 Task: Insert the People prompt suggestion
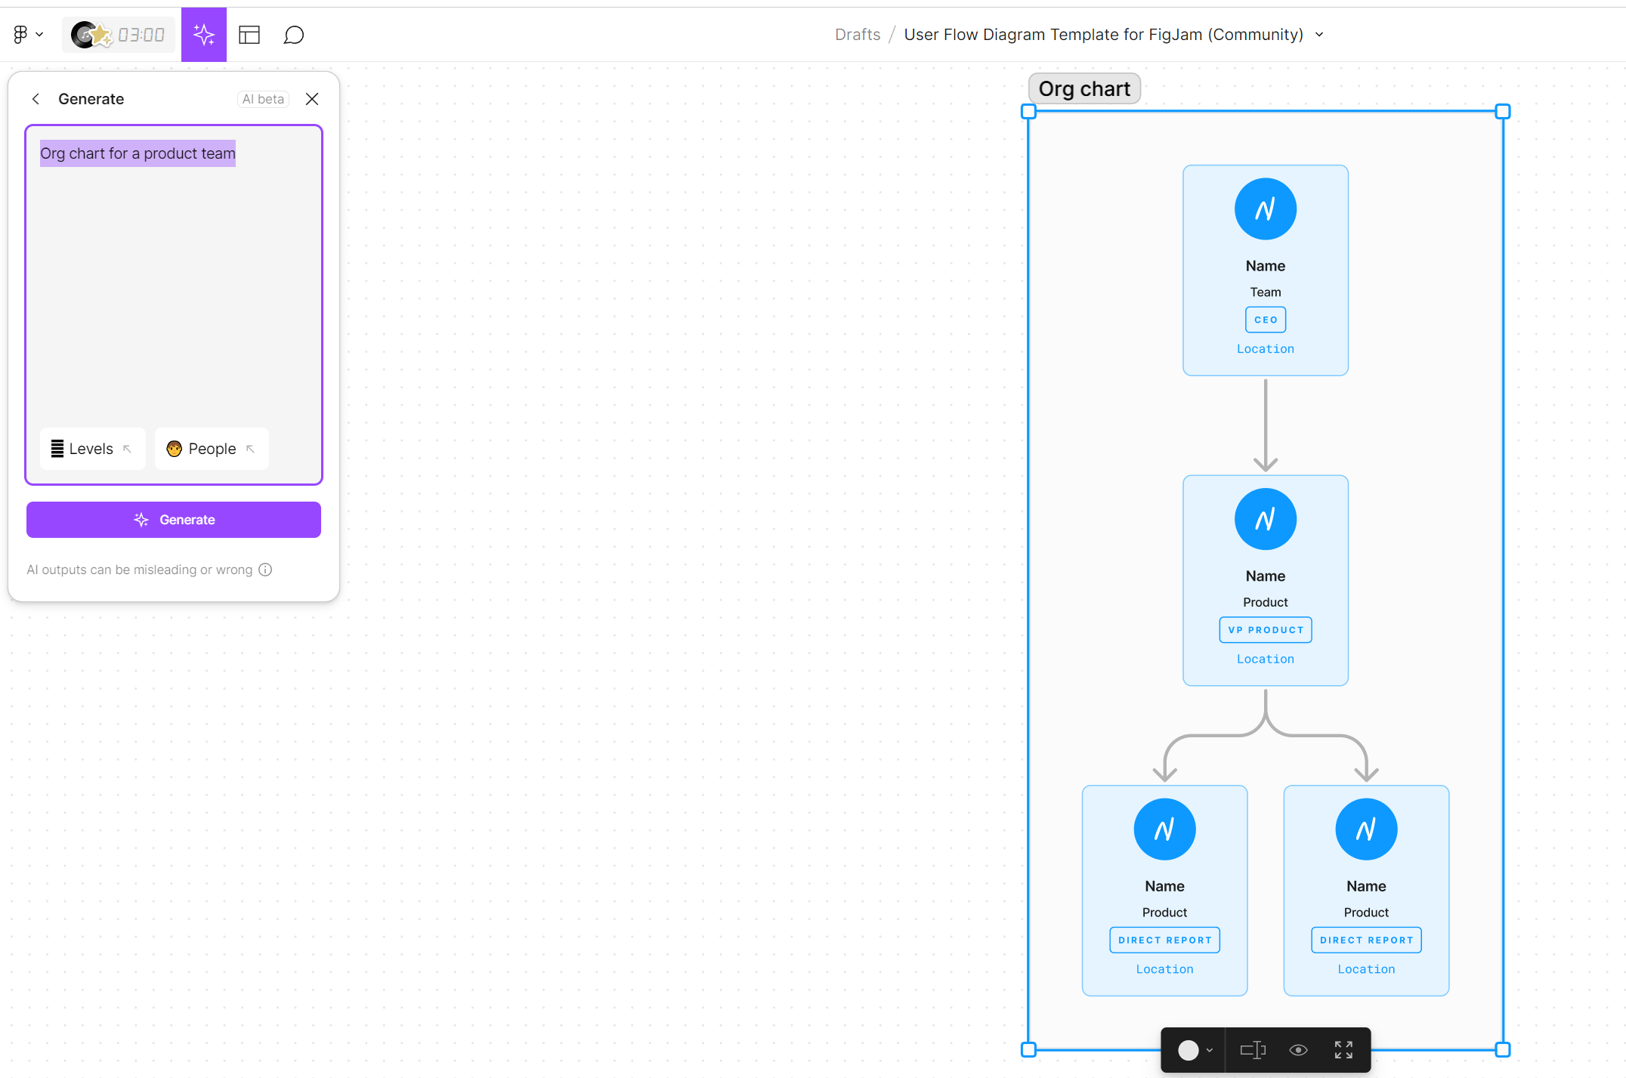point(212,449)
